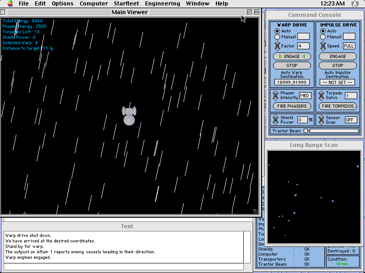365x273 pixels.
Task: Open the File menu
Action: coord(23,4)
